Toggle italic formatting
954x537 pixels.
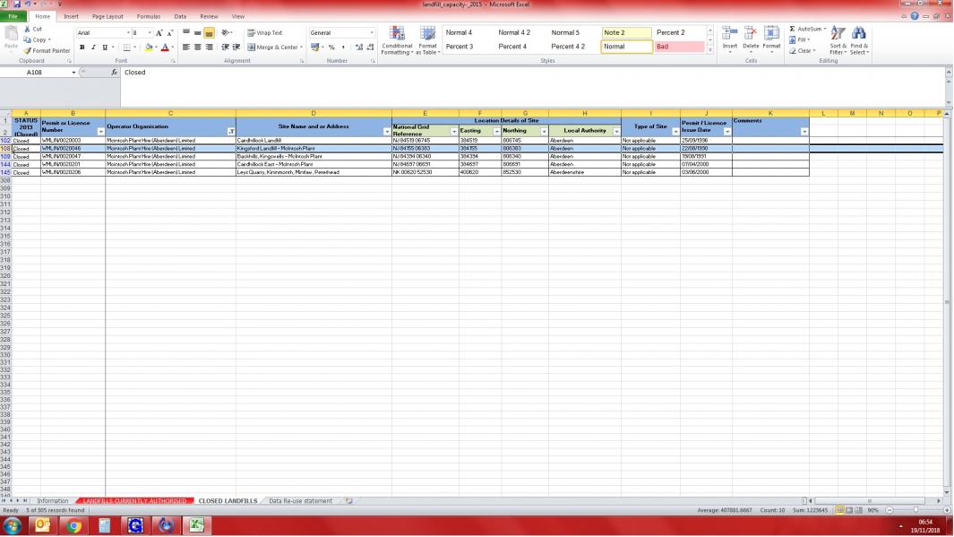(93, 48)
